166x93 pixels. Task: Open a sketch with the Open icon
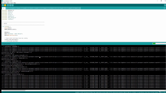[x=10, y=5]
